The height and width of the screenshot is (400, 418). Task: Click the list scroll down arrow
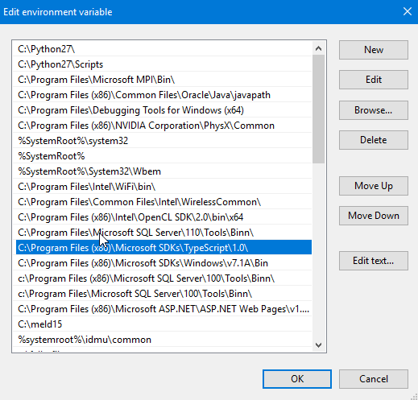point(319,345)
